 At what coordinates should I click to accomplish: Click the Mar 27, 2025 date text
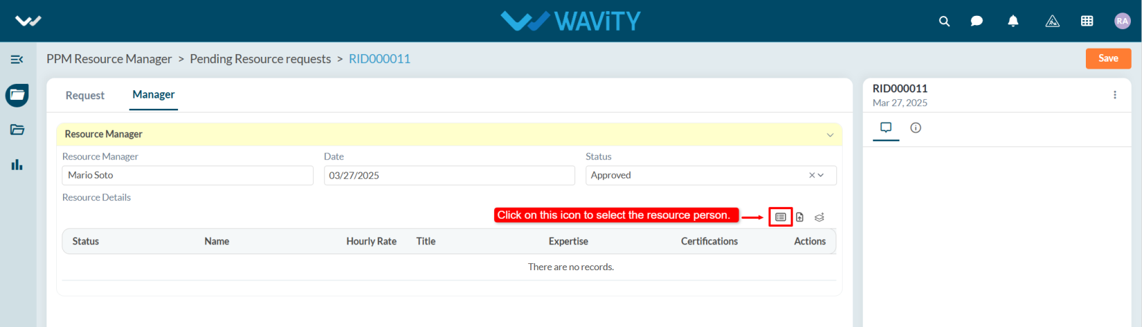[x=900, y=103]
